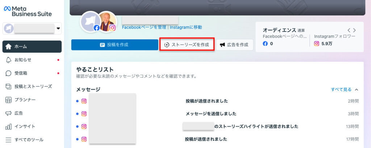Screen dimensions: 371x148
Task: Click the Instagram badge on profile avatar
Action: pos(112,28)
